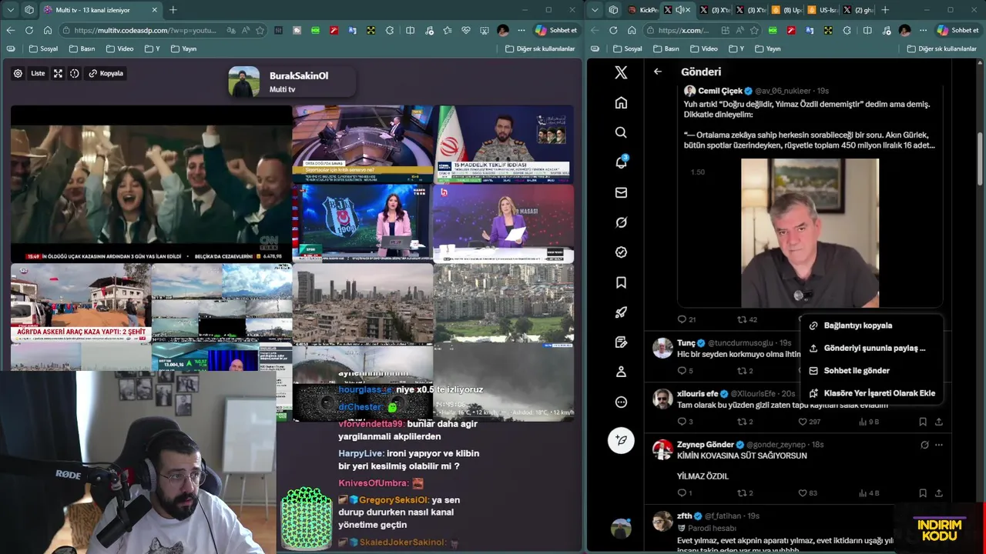Open a new tab in the X window
Image resolution: width=986 pixels, height=554 pixels.
[885, 10]
